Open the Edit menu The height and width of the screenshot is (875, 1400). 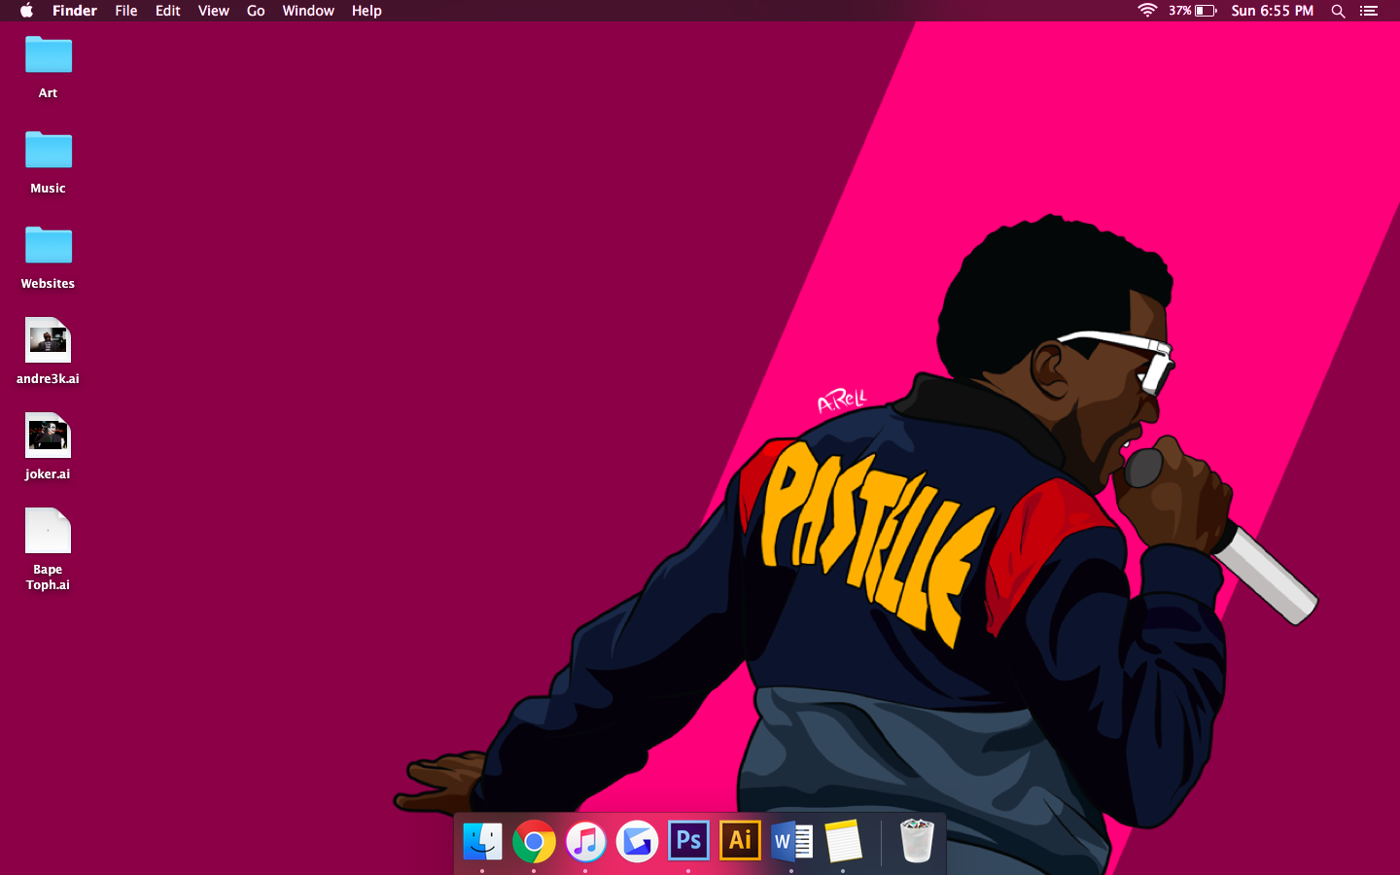(x=168, y=11)
